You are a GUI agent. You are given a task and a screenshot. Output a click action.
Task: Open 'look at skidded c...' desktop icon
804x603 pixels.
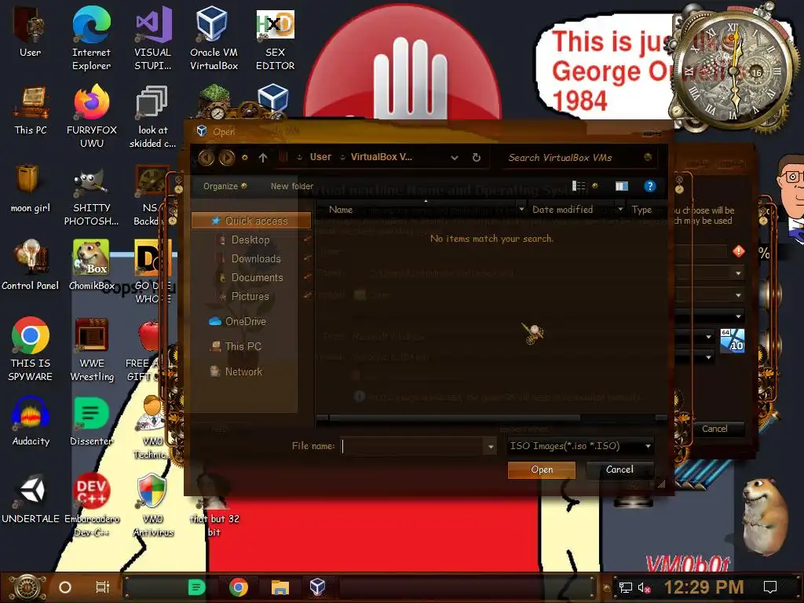tap(152, 116)
